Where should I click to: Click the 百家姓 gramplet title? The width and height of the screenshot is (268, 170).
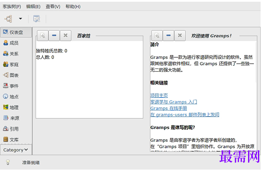tap(83, 36)
